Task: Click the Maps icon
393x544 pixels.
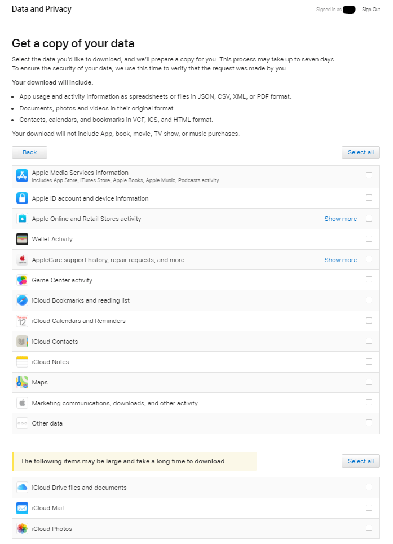Action: (21, 382)
